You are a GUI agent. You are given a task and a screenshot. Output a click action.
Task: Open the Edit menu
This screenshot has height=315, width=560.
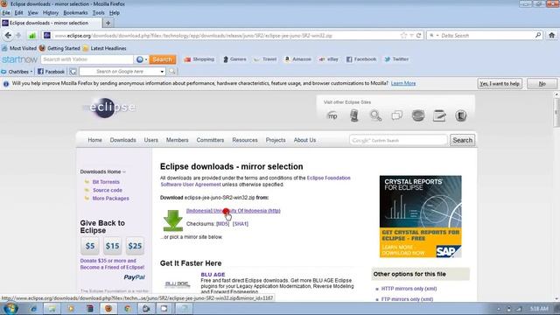tap(18, 12)
